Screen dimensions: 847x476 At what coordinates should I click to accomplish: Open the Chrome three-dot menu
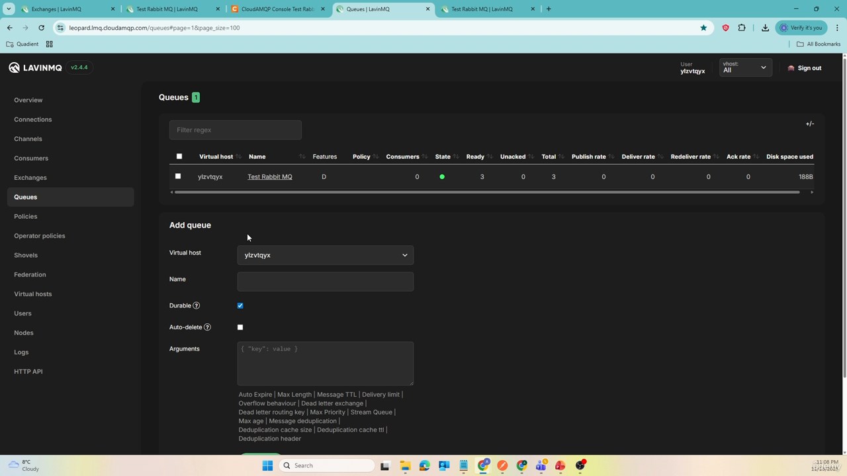837,28
